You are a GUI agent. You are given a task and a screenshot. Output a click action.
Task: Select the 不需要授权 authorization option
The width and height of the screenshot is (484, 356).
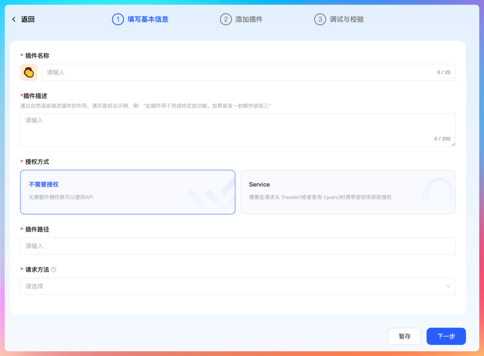coord(127,192)
